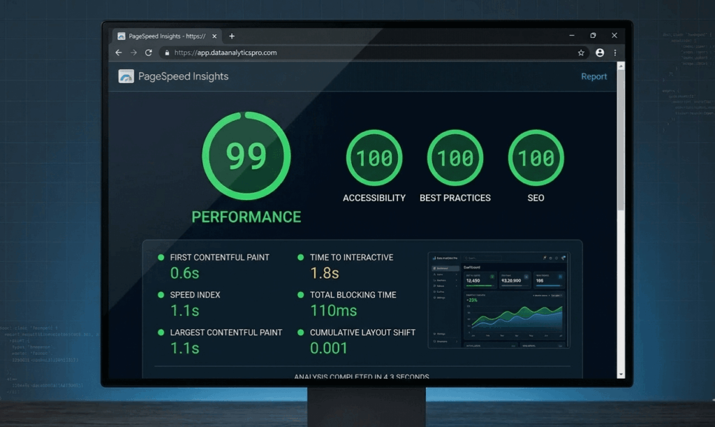This screenshot has width=715, height=427.
Task: Restore the browser window size
Action: 593,35
